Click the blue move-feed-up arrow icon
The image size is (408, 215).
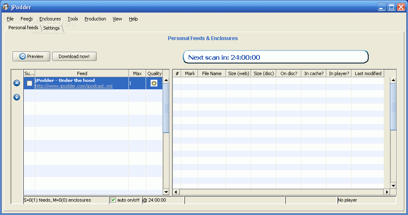tap(17, 83)
